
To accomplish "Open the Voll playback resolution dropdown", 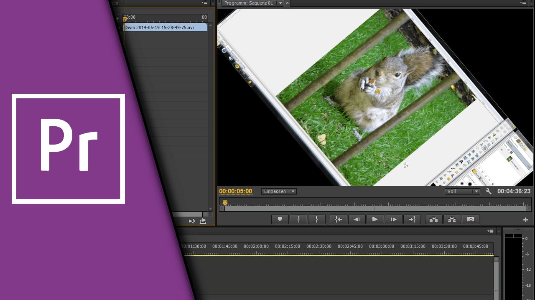I will coord(463,191).
